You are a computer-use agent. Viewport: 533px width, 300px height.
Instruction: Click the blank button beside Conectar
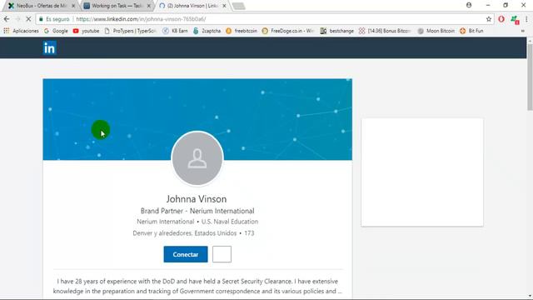pos(222,254)
